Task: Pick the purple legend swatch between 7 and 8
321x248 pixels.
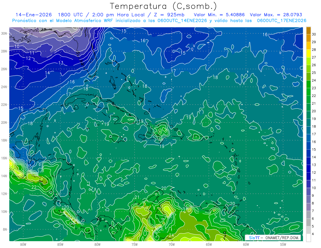Action: tap(308, 207)
